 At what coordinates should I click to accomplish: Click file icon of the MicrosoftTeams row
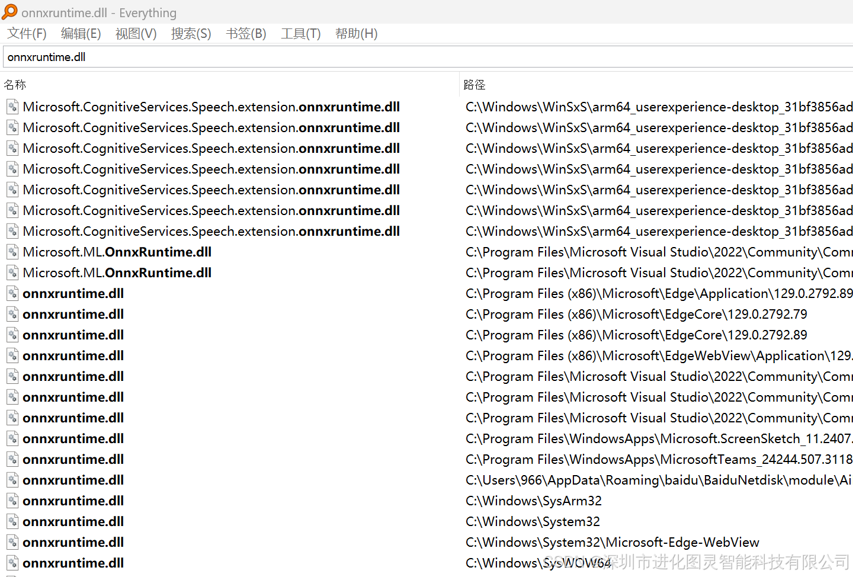tap(12, 459)
